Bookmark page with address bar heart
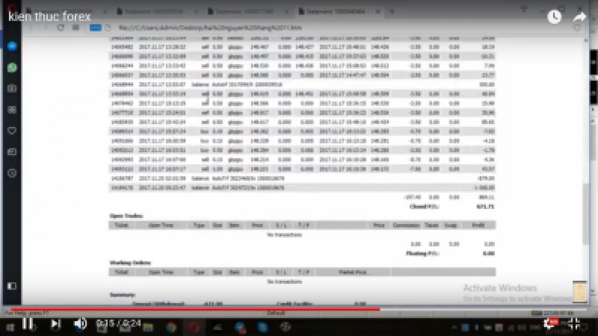The width and height of the screenshot is (598, 336). point(577,28)
